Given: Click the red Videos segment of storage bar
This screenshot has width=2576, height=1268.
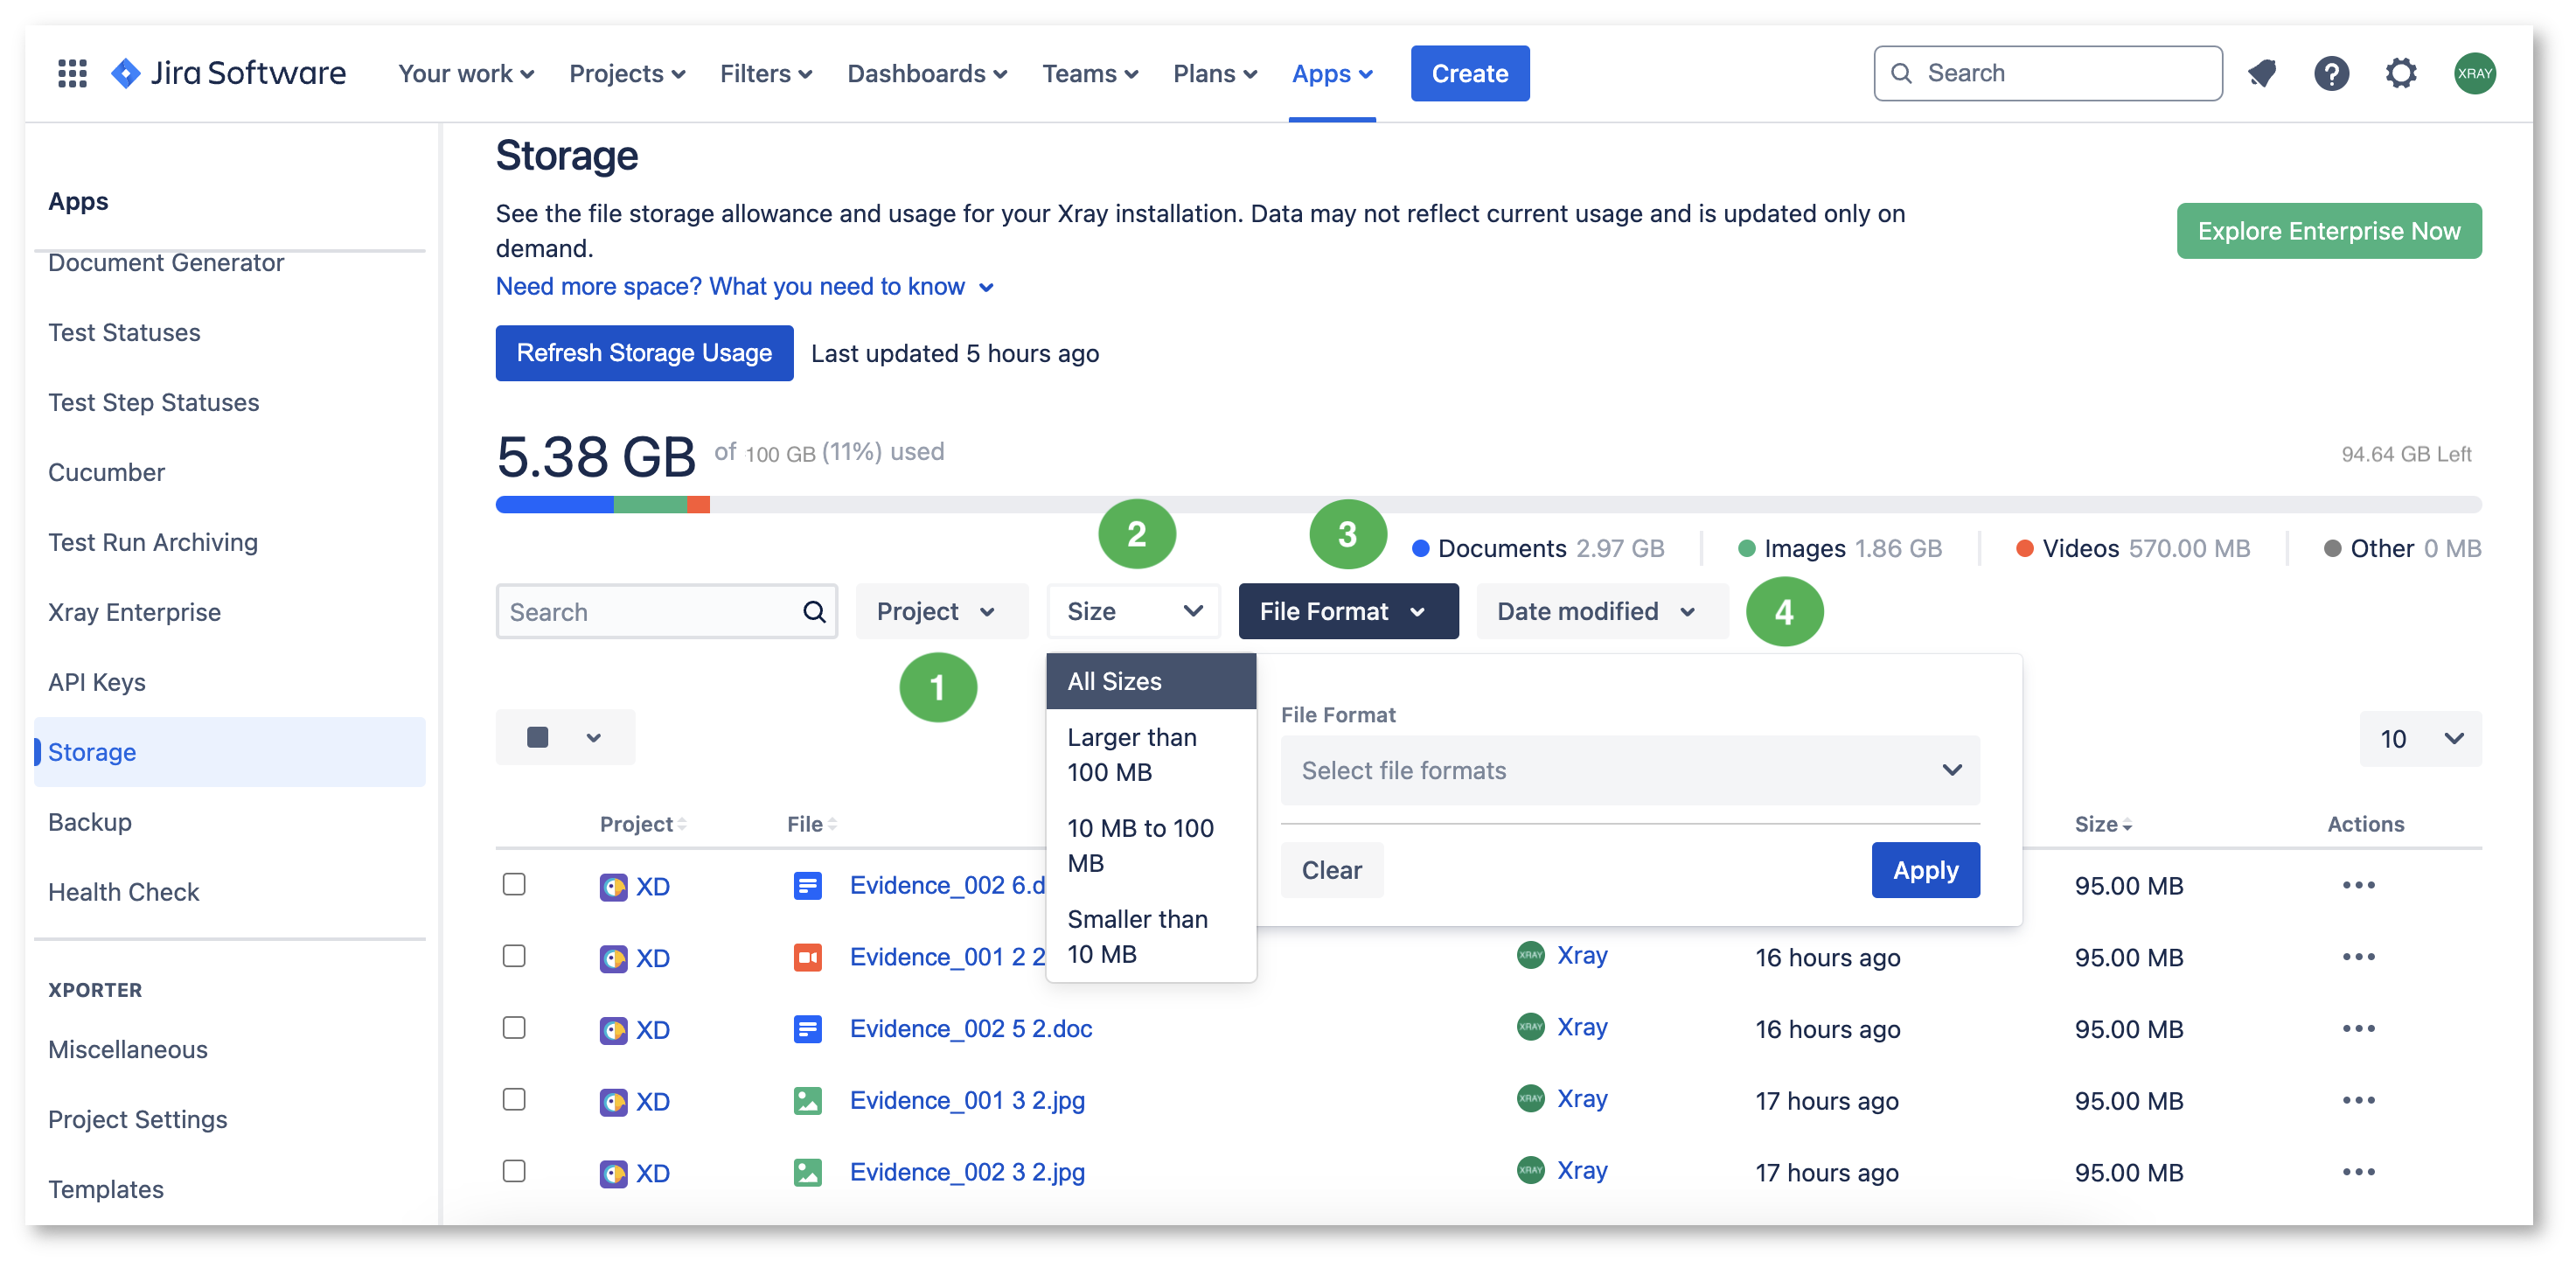Looking at the screenshot, I should 698,504.
